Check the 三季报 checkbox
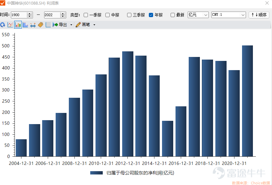Screen dimensions: 272x185 coord(129,15)
